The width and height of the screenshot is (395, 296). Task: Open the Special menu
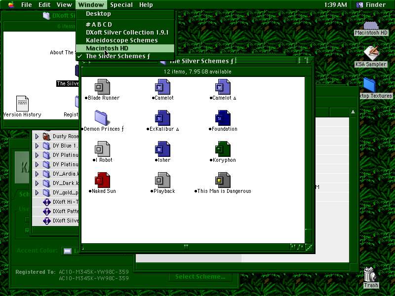(121, 5)
